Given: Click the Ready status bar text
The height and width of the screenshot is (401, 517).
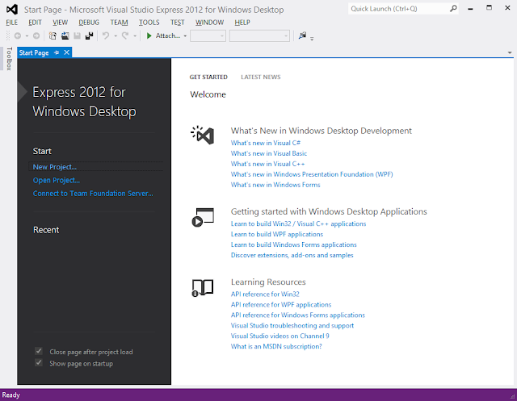Looking at the screenshot, I should click(11, 395).
